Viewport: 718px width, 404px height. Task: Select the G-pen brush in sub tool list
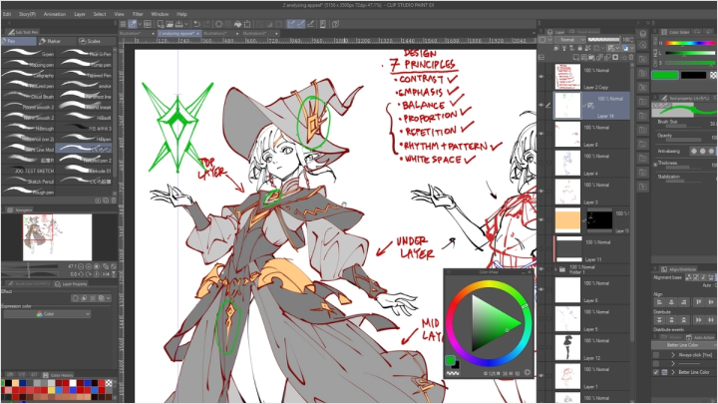[x=28, y=54]
